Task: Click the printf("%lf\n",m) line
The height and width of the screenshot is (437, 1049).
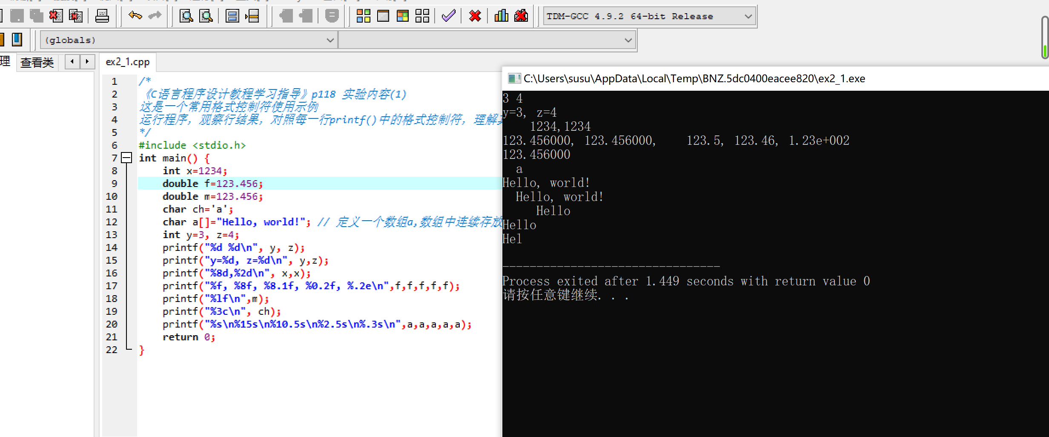Action: point(216,299)
